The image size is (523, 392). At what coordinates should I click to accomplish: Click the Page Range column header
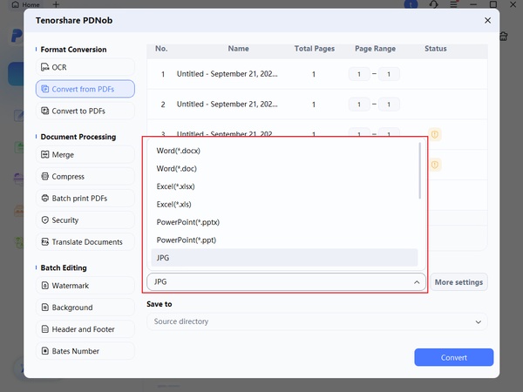pyautogui.click(x=375, y=49)
